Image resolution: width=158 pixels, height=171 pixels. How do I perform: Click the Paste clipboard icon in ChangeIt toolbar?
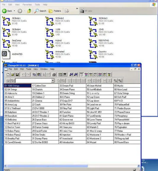coord(39,75)
